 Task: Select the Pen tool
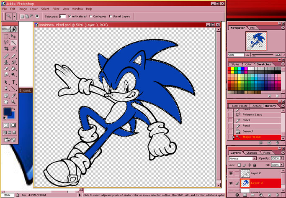click(x=6, y=88)
